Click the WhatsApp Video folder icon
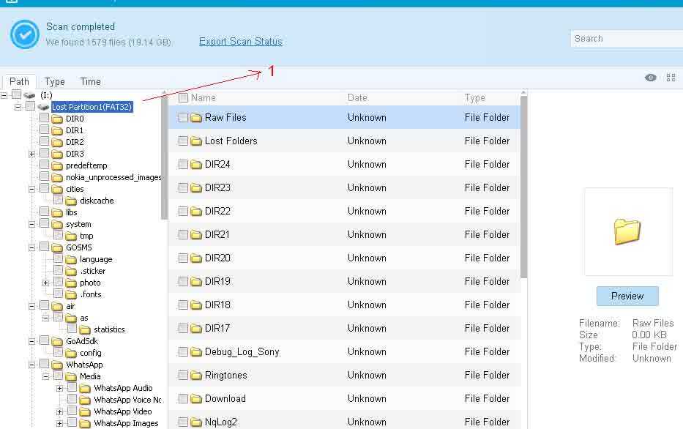The height and width of the screenshot is (429, 683). click(85, 412)
